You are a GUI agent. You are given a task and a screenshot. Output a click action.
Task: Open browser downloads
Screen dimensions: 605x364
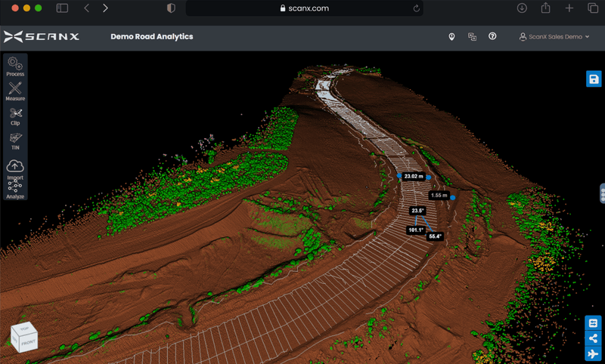point(522,8)
